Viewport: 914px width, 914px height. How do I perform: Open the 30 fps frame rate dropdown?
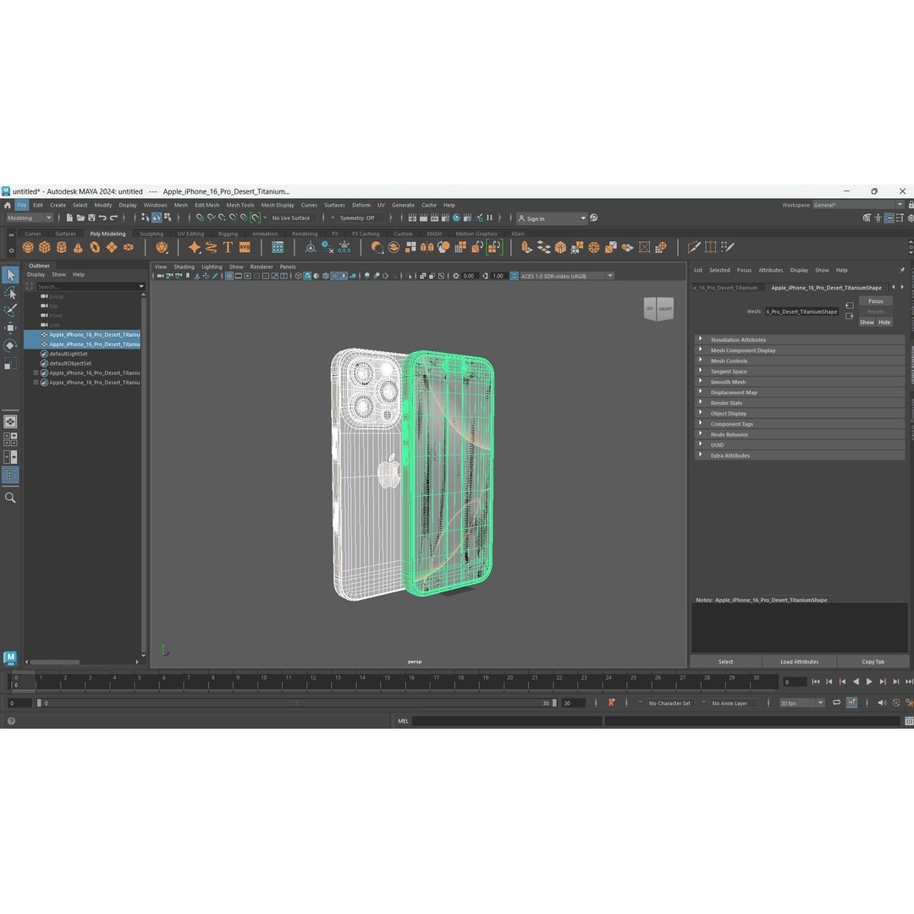click(802, 703)
